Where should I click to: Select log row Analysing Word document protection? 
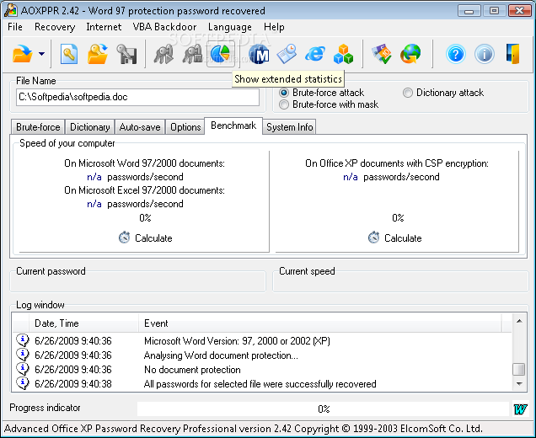click(262, 355)
